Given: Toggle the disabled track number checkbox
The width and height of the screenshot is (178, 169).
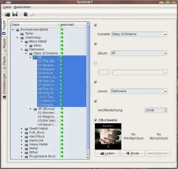Looking at the screenshot, I should click(x=96, y=63).
